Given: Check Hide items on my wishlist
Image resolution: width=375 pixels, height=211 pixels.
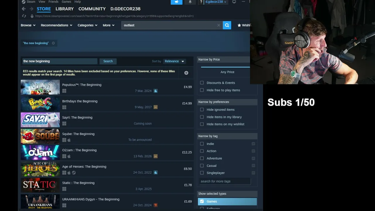Looking at the screenshot, I should [x=202, y=124].
